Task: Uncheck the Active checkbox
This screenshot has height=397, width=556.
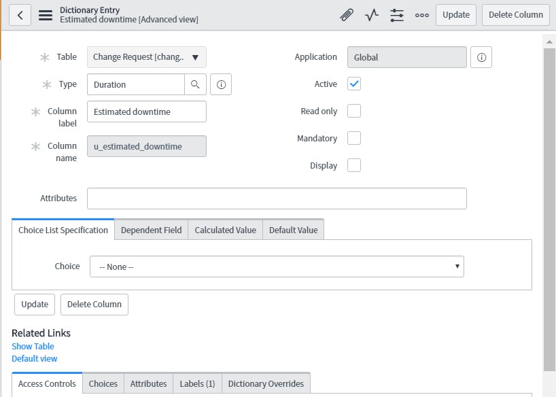Action: pos(354,84)
